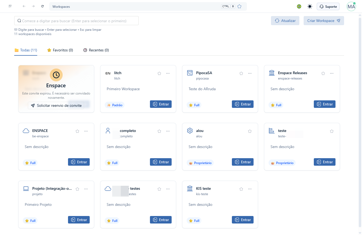
Task: Toggle favorite star on KIS teste workspace
Action: (241, 189)
